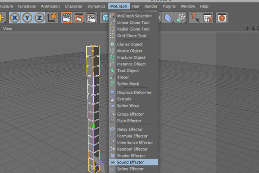Add a Random Effector

pyautogui.click(x=134, y=149)
